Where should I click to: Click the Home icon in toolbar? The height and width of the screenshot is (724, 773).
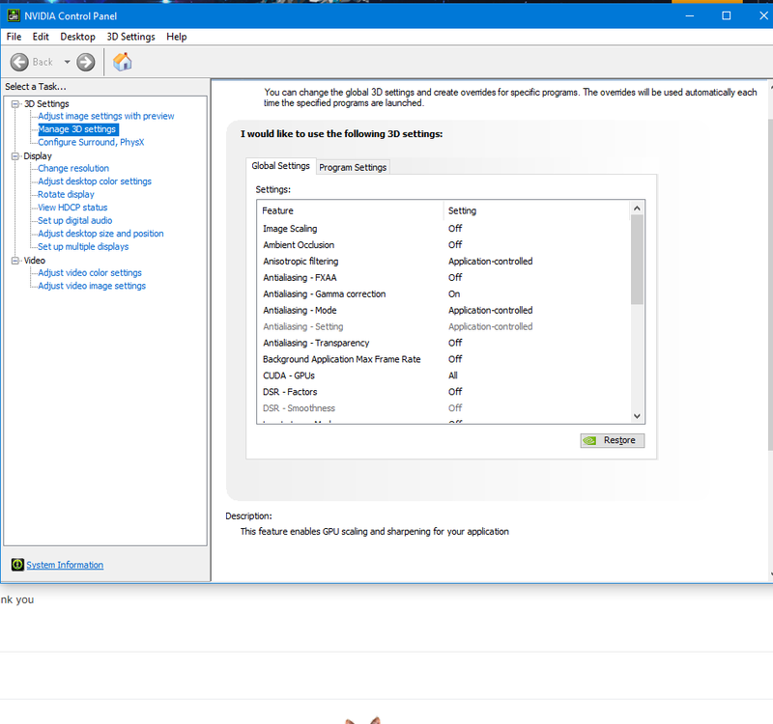[123, 62]
